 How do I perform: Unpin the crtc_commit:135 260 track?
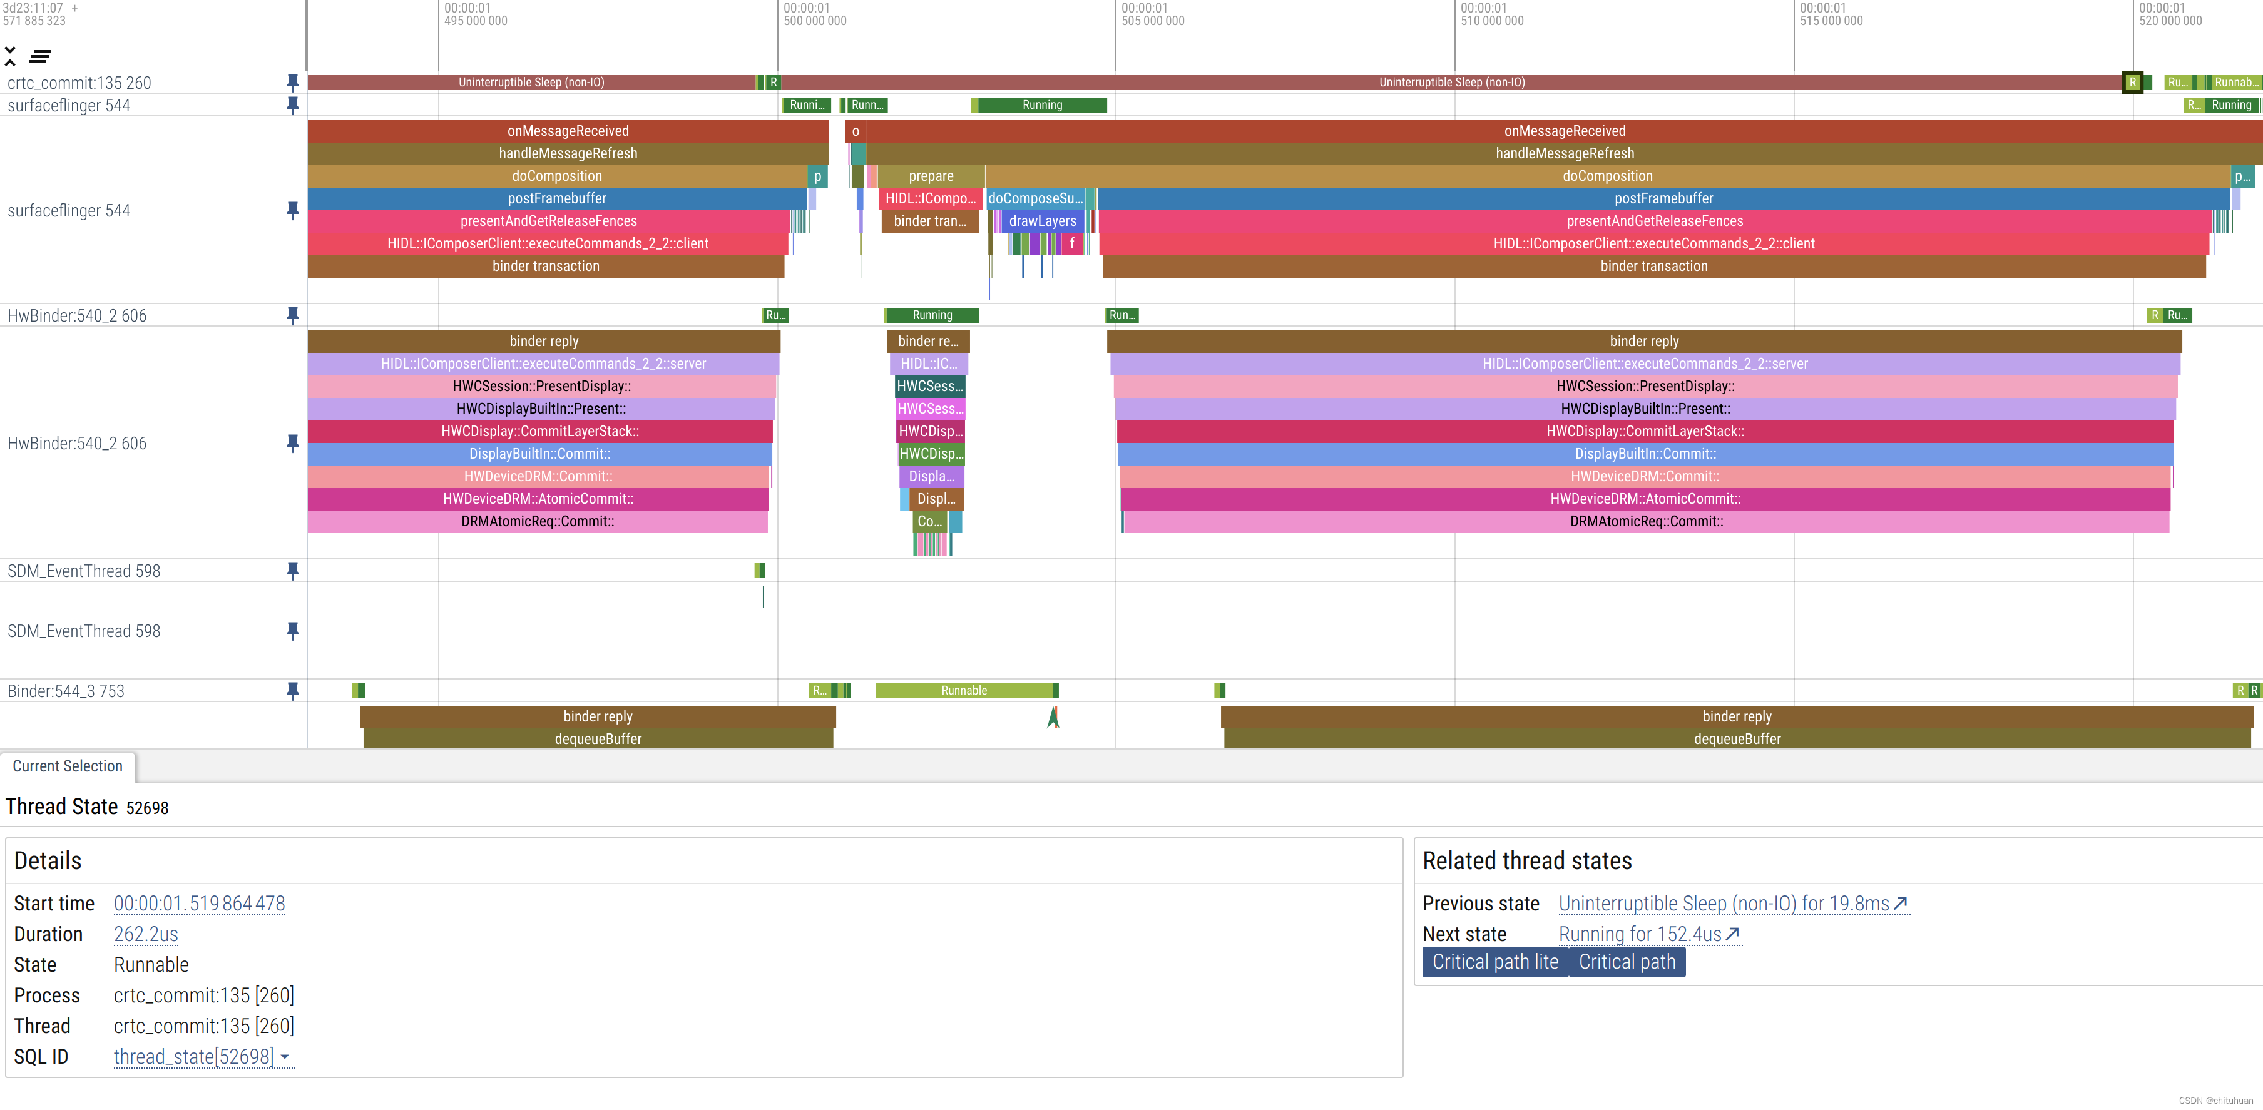(292, 83)
